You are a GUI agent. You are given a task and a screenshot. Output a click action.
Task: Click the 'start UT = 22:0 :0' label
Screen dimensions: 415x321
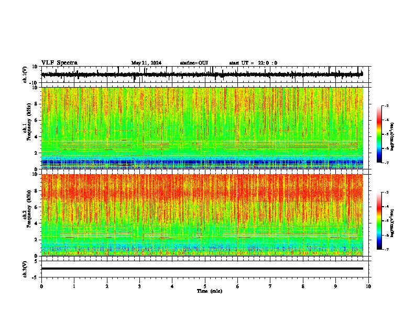pyautogui.click(x=253, y=63)
